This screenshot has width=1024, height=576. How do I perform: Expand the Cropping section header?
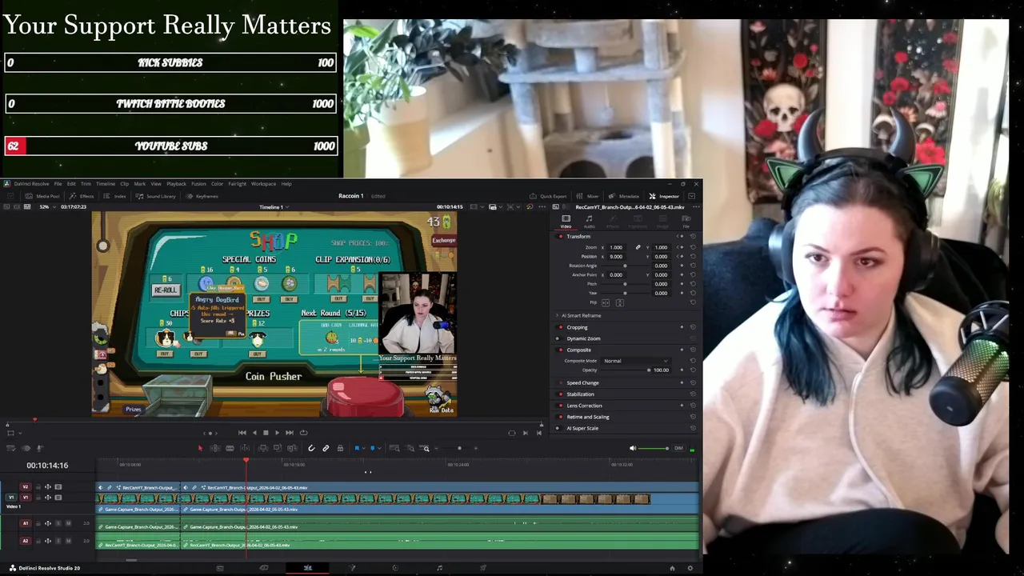[577, 327]
